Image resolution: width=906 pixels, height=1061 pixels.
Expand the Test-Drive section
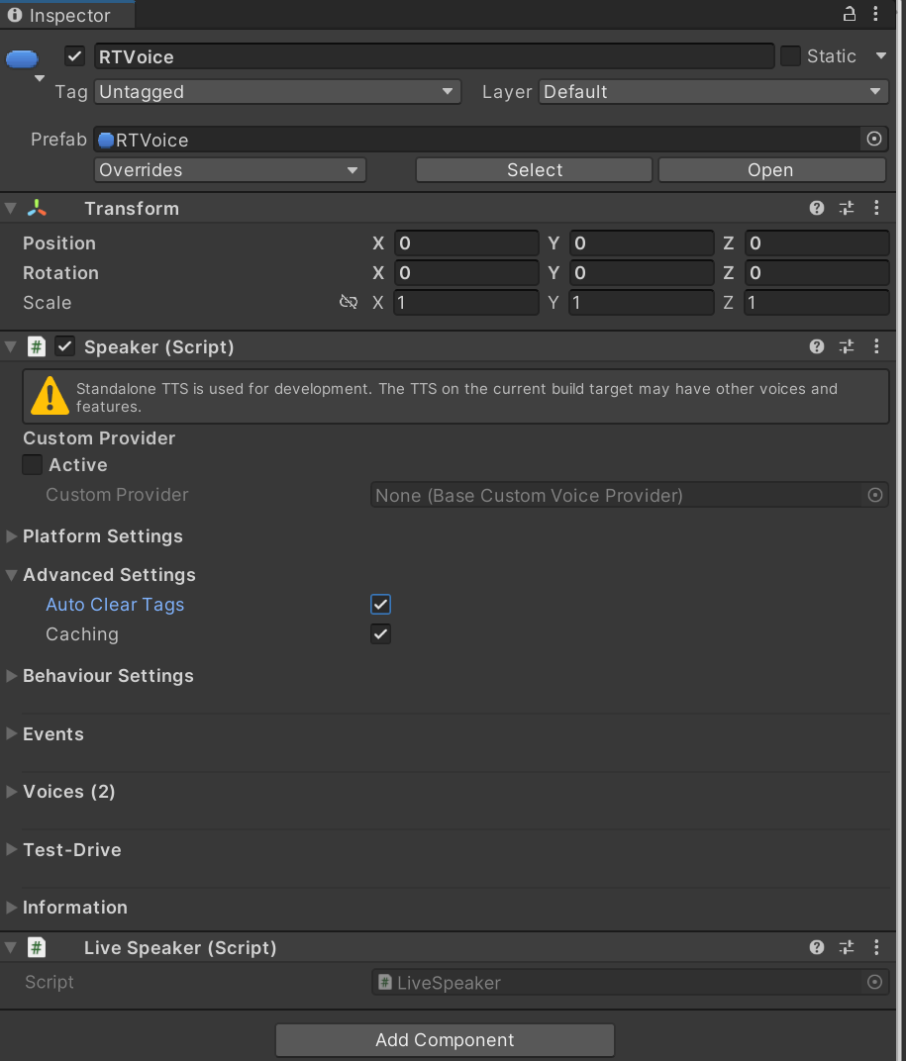[11, 849]
